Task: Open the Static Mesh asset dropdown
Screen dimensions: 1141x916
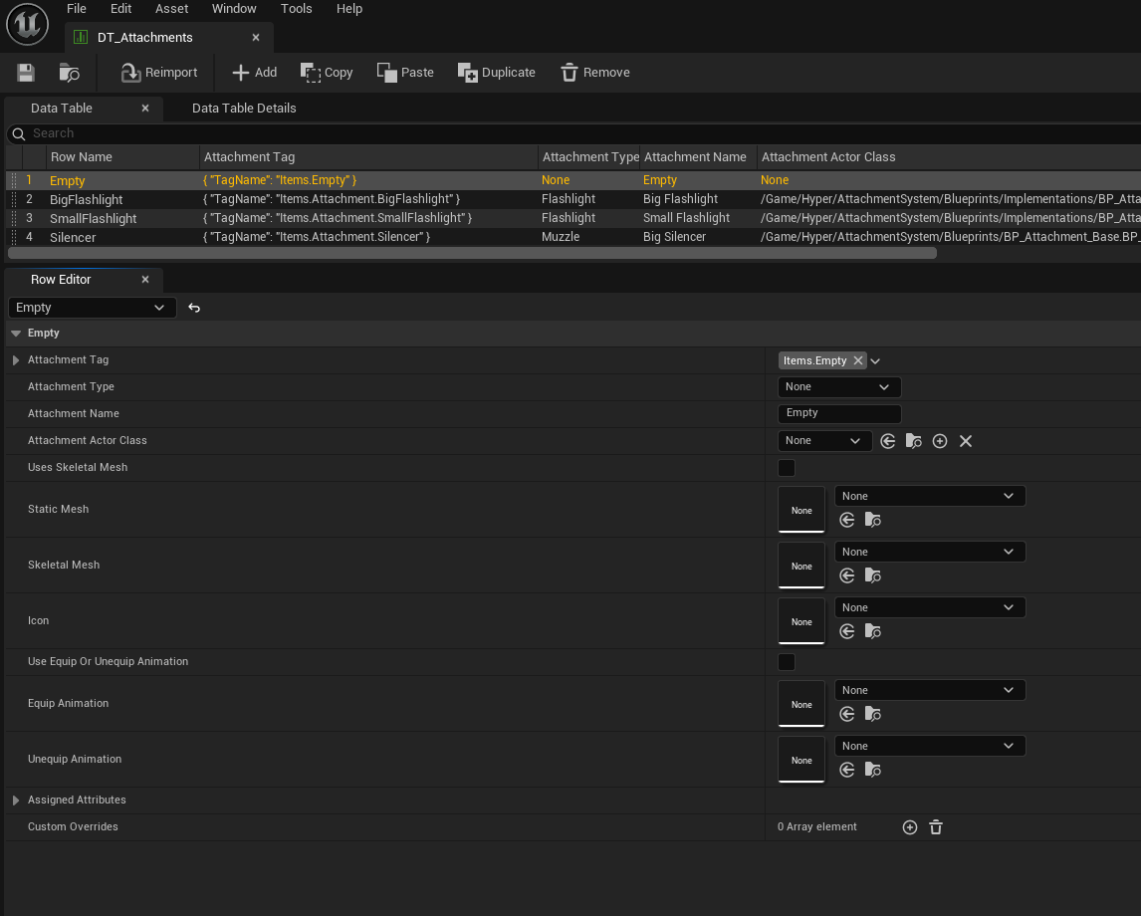Action: (x=929, y=496)
